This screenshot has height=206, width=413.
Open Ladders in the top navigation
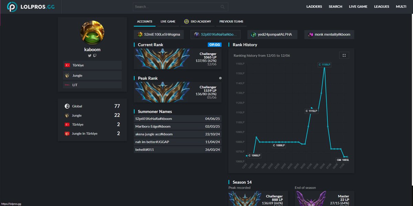(314, 7)
